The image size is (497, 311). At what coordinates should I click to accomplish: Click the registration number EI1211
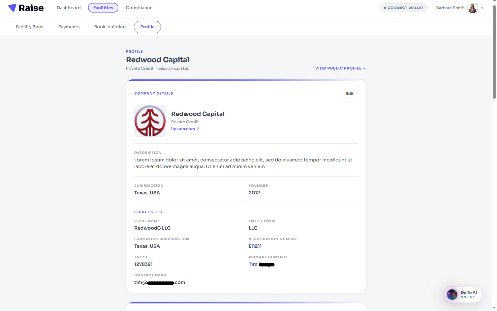pyautogui.click(x=255, y=246)
